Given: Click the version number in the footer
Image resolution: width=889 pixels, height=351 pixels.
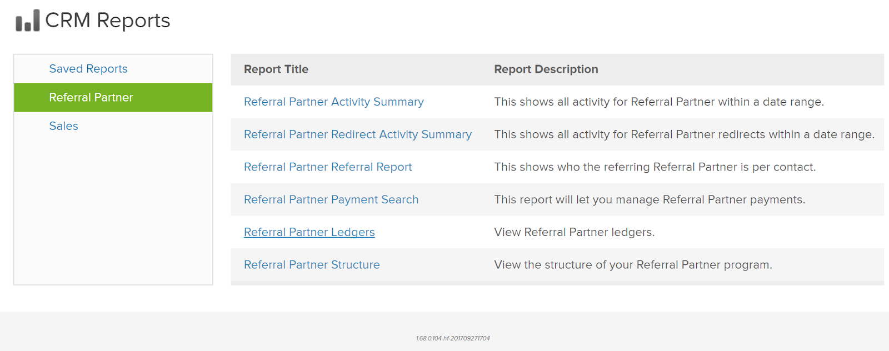Looking at the screenshot, I should [x=453, y=338].
